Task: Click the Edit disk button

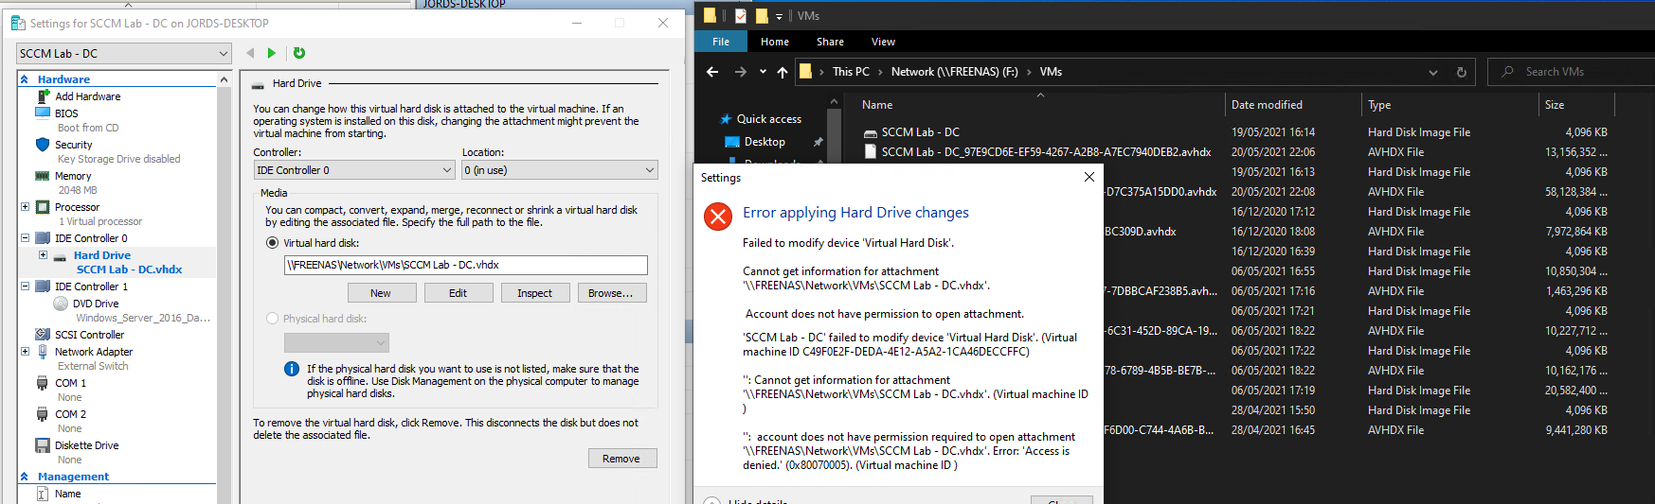Action: point(459,293)
